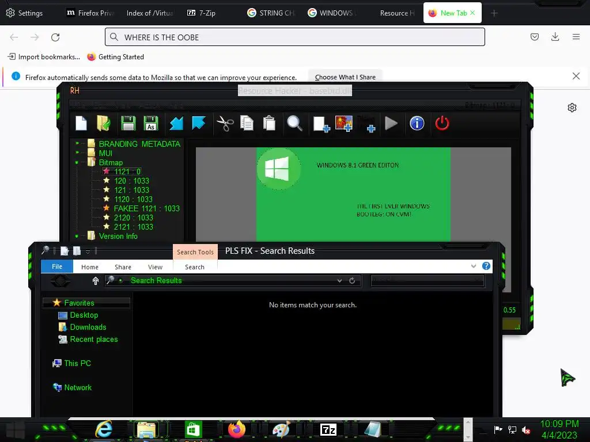The height and width of the screenshot is (442, 590).
Task: Click the Import bookmarks link
Action: pyautogui.click(x=44, y=57)
